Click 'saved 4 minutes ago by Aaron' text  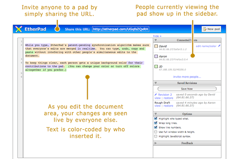coord(196,103)
